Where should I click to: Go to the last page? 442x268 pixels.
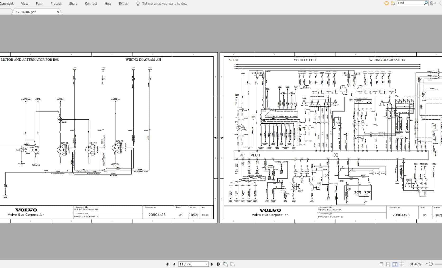click(219, 264)
